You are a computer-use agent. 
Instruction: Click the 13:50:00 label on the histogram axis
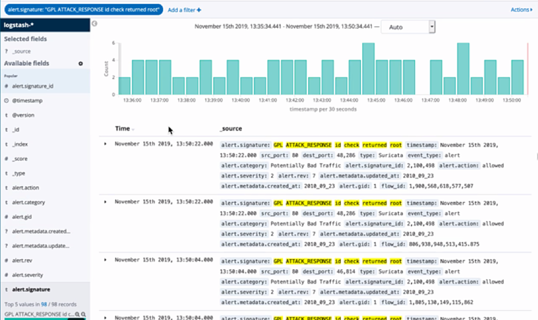[x=511, y=100]
